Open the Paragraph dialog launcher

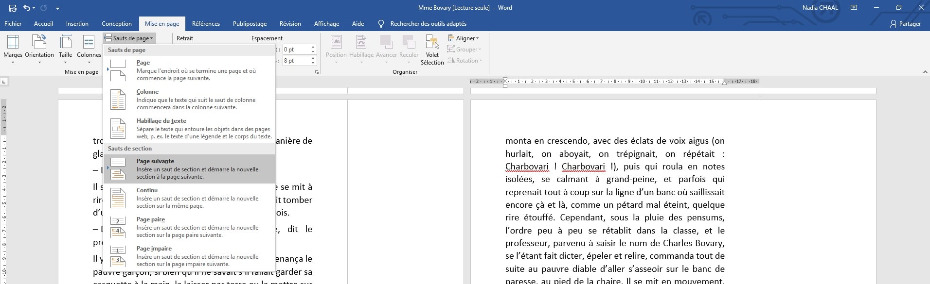(317, 72)
